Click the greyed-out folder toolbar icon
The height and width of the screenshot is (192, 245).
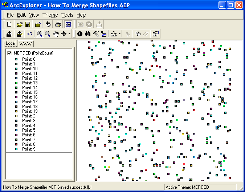(81, 24)
